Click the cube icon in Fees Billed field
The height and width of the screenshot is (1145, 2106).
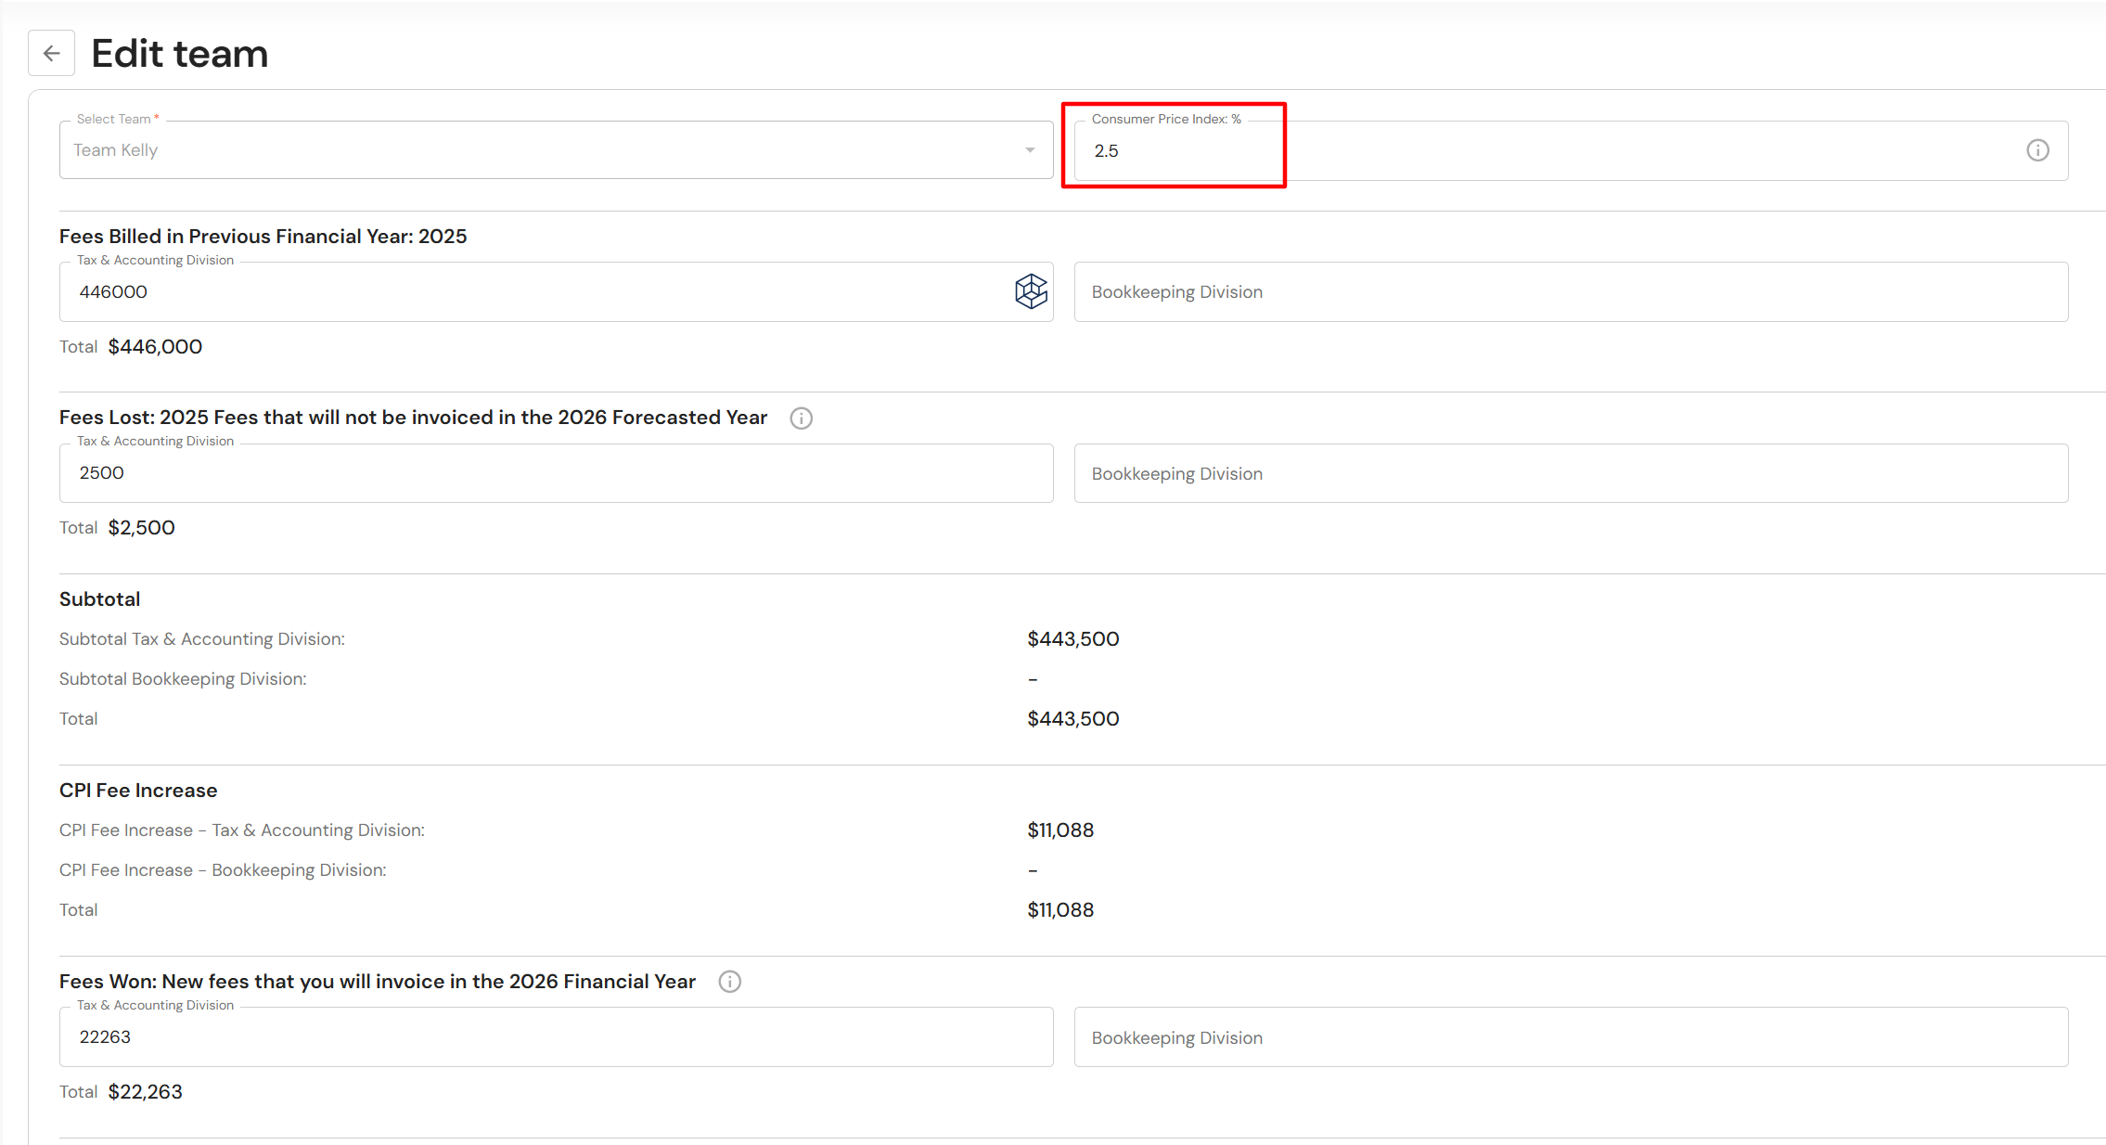(1031, 291)
